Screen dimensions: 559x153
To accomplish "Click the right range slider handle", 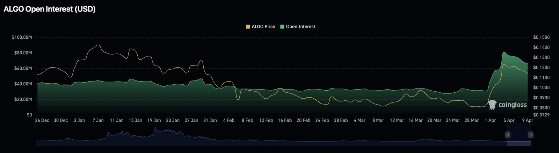I will (x=530, y=135).
